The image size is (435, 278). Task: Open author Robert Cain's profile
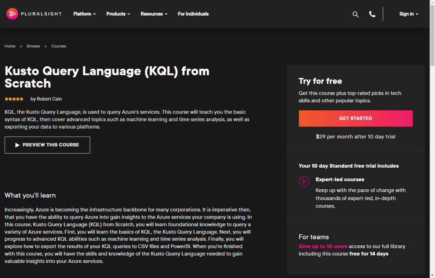[48, 99]
